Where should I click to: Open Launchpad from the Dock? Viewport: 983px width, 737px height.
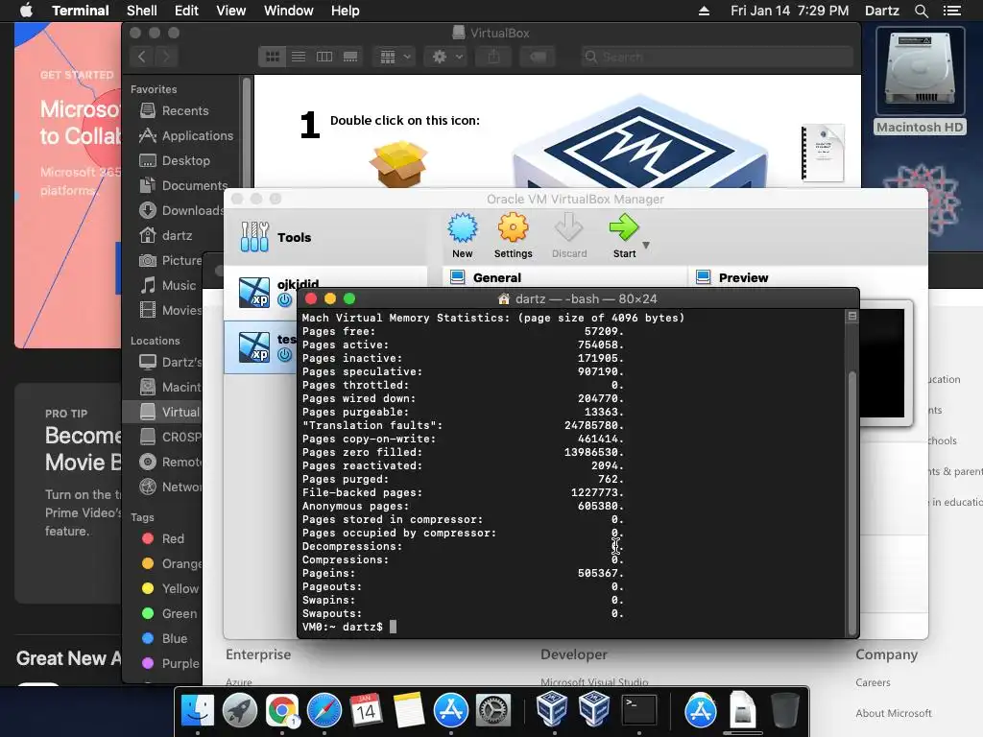pos(240,710)
